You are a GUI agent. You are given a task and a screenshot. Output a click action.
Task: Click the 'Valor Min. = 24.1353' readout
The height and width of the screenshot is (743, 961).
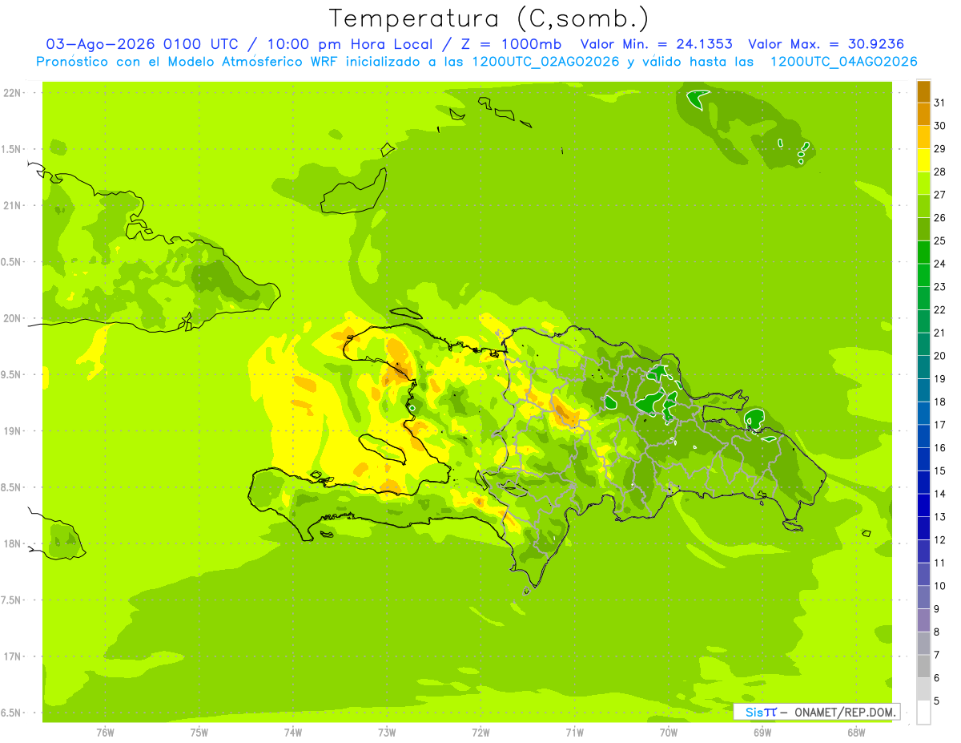[x=656, y=44]
